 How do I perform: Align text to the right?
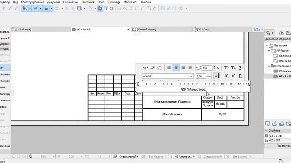[x=183, y=68]
